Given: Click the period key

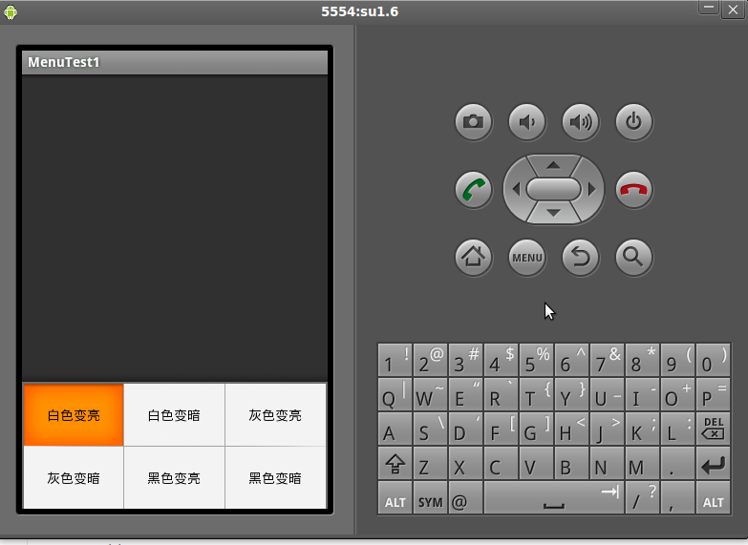Looking at the screenshot, I should 677,463.
